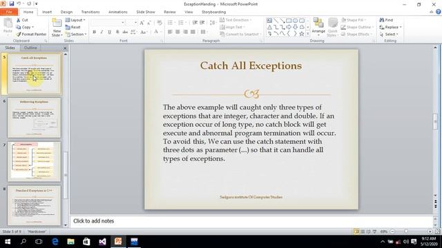The height and width of the screenshot is (248, 442).
Task: Toggle Italic formatting
Action: pos(102,32)
